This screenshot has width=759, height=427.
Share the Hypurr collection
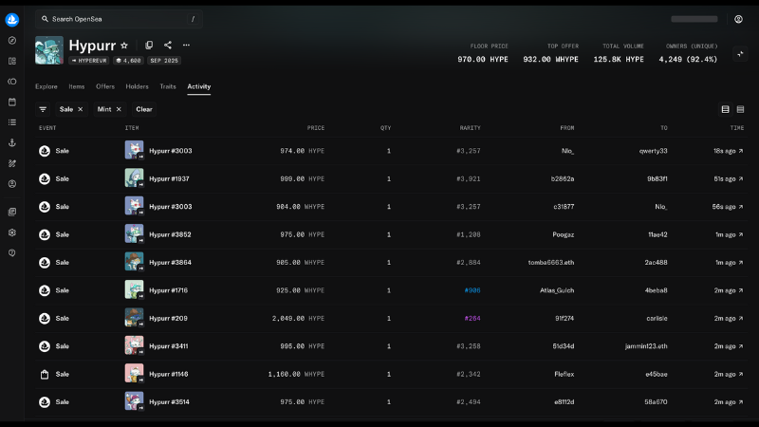(x=168, y=45)
